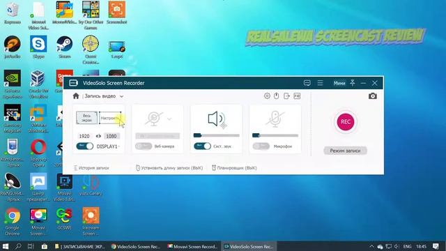The image size is (446, 251).
Task: Open Oracle VM VirtualBox desktop shortcut
Action: (x=38, y=84)
